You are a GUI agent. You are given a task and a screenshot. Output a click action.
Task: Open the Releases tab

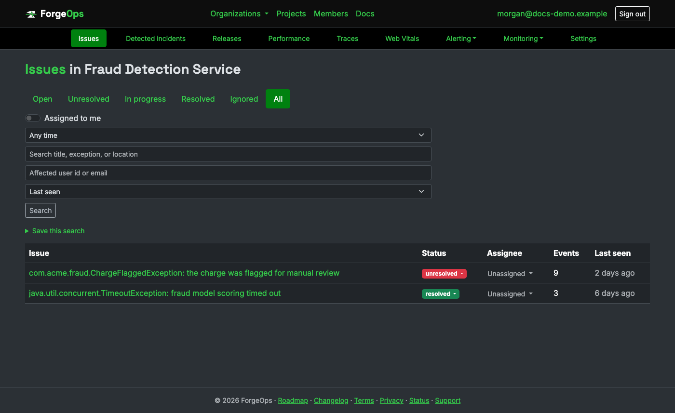(227, 39)
